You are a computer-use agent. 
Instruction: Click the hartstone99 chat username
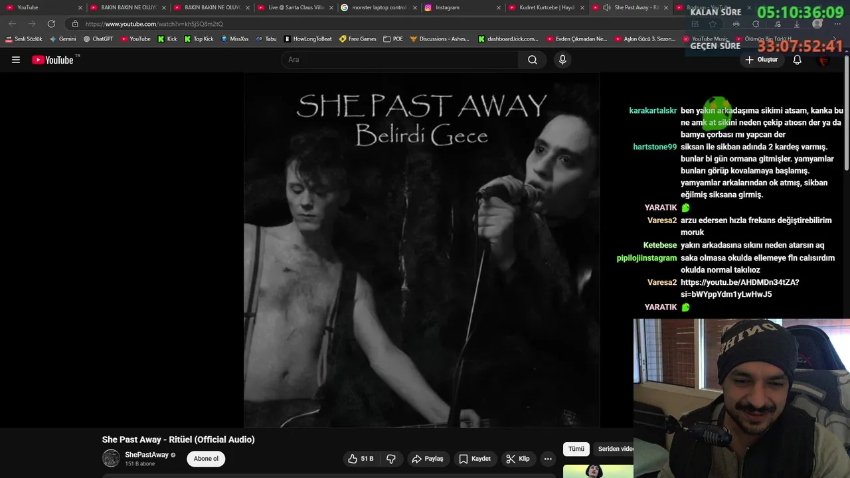point(655,147)
